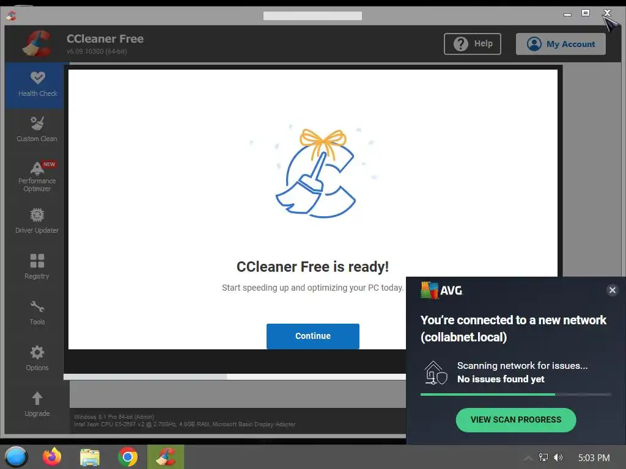Launch Firefox from the taskbar
Image resolution: width=626 pixels, height=469 pixels.
(x=52, y=457)
